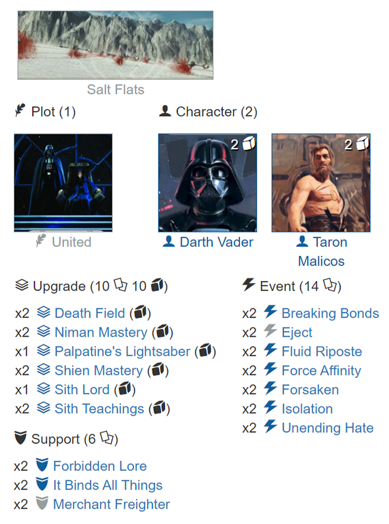Open the Darth Vader character link
Image resolution: width=389 pixels, height=524 pixels.
(x=216, y=242)
